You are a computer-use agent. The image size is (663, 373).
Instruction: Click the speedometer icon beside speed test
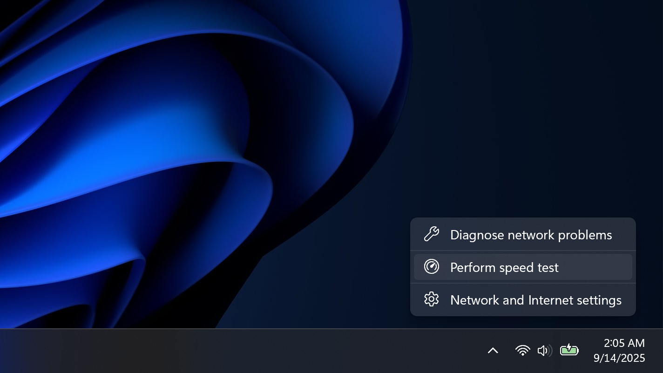[431, 267]
